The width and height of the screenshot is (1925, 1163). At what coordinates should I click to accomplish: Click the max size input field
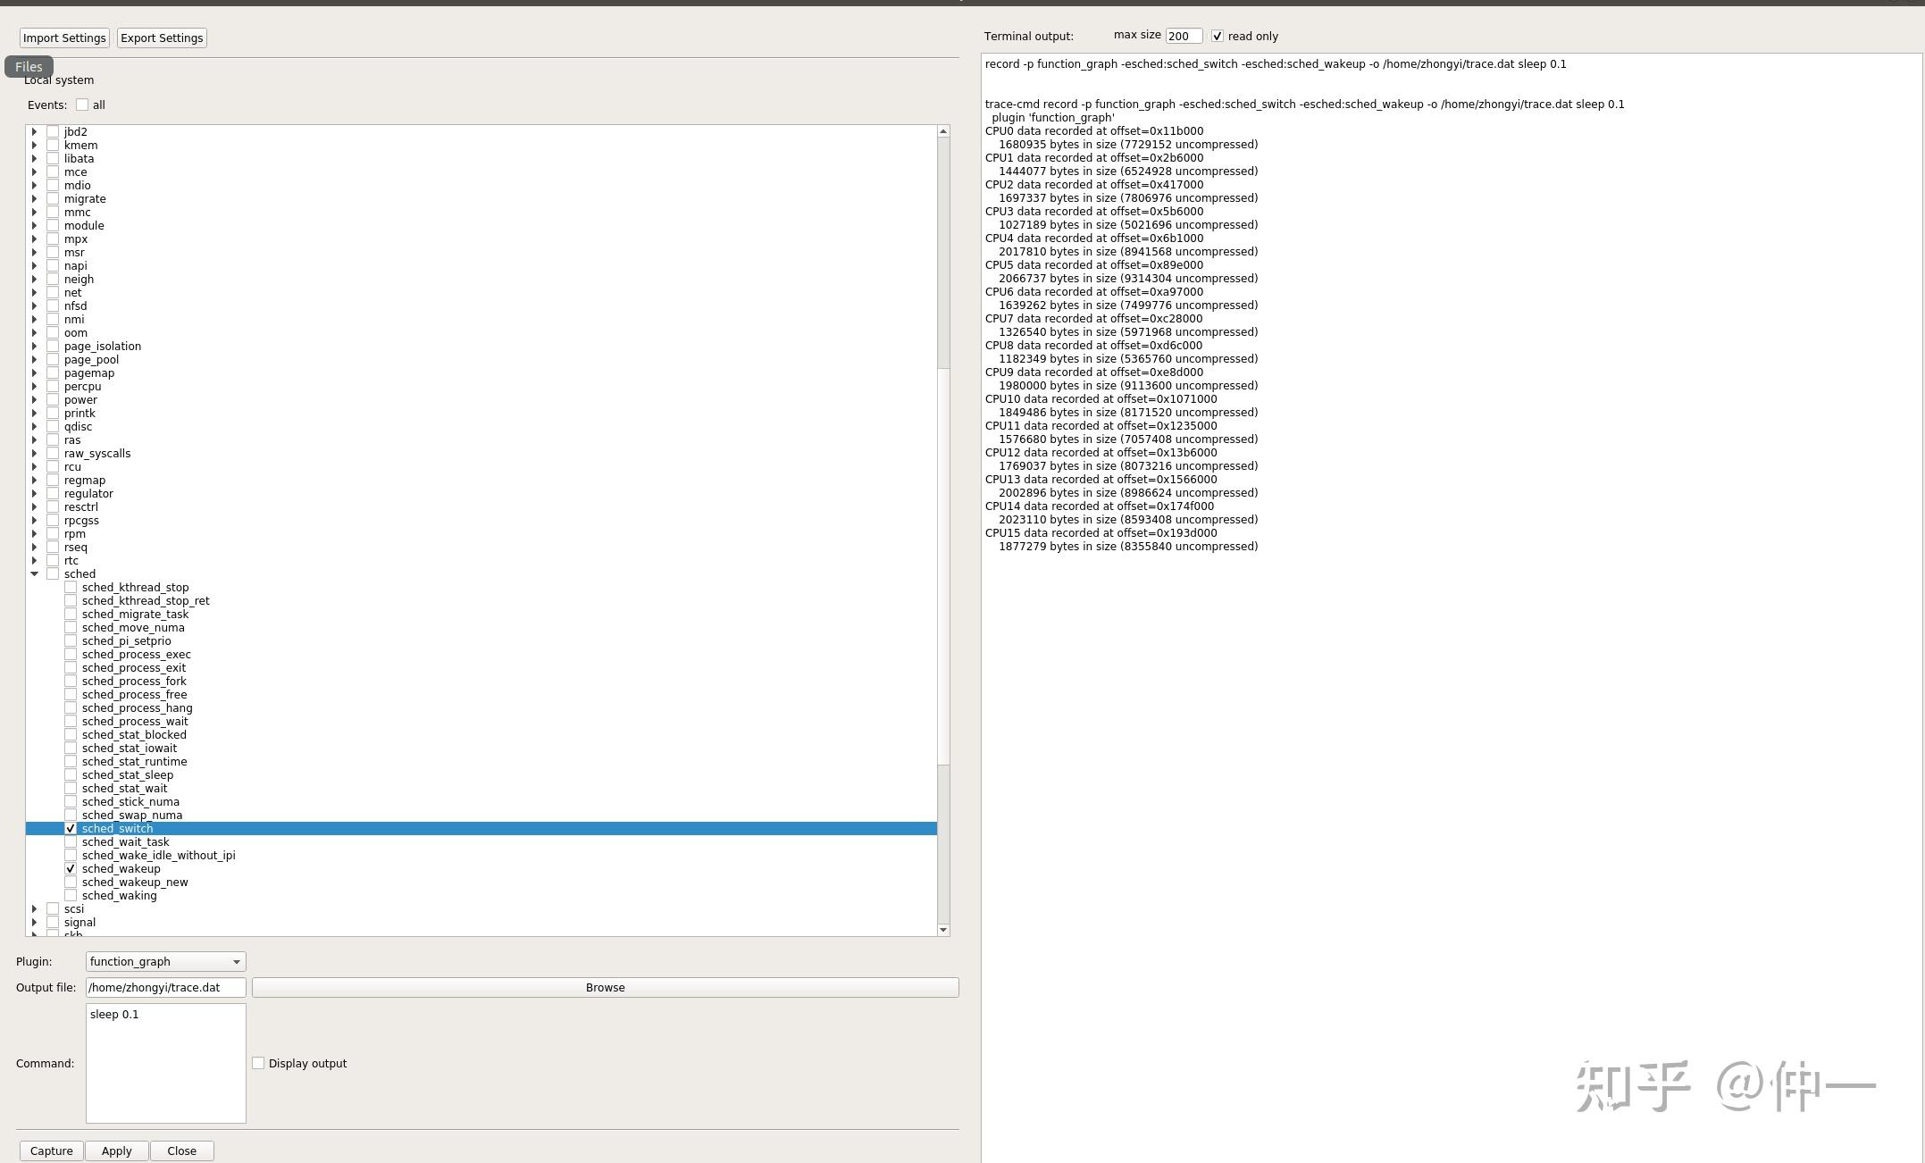(x=1183, y=37)
